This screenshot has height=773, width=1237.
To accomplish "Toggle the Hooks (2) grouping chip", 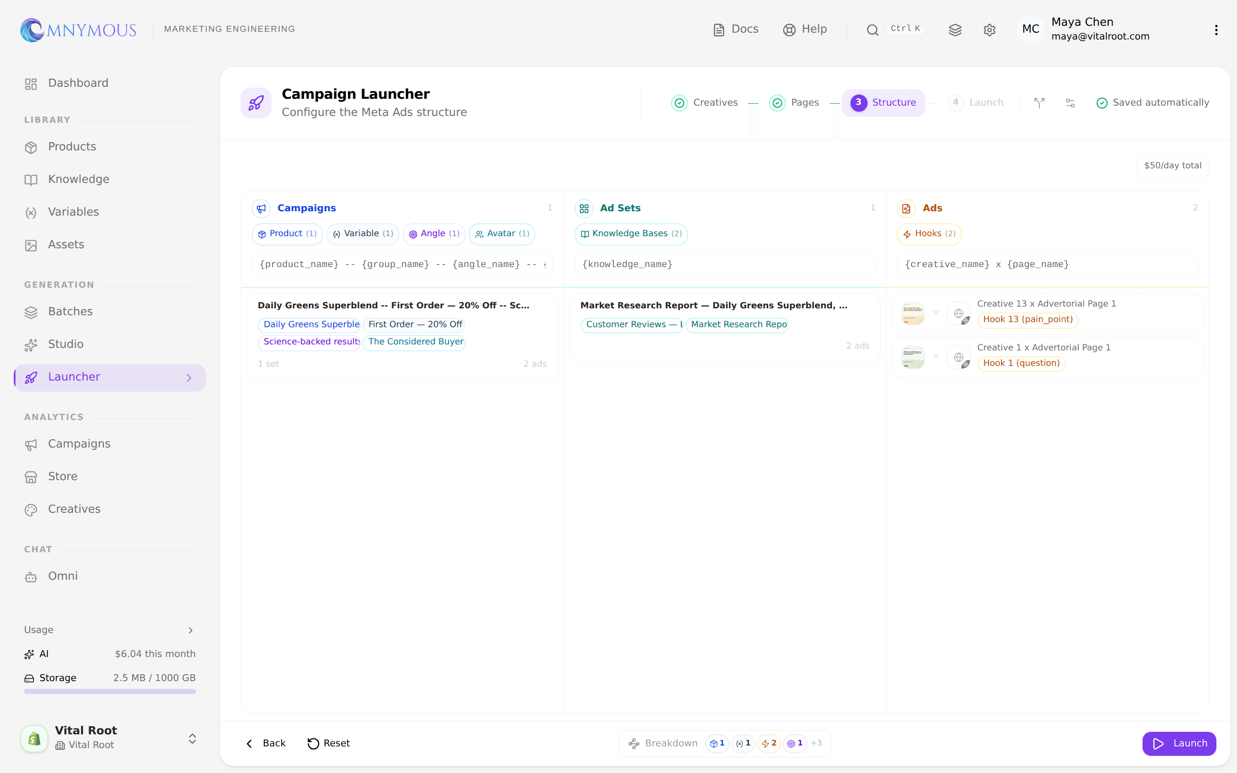I will 929,234.
